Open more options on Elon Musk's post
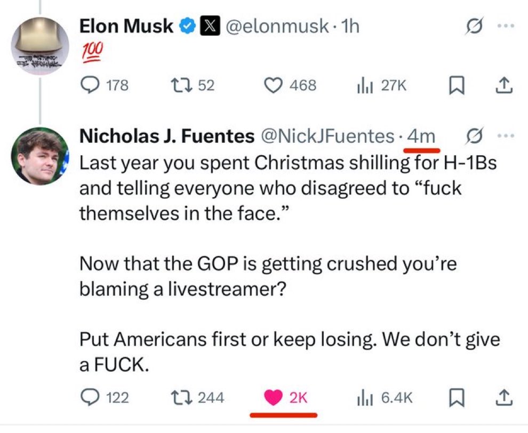The image size is (528, 433). click(506, 26)
